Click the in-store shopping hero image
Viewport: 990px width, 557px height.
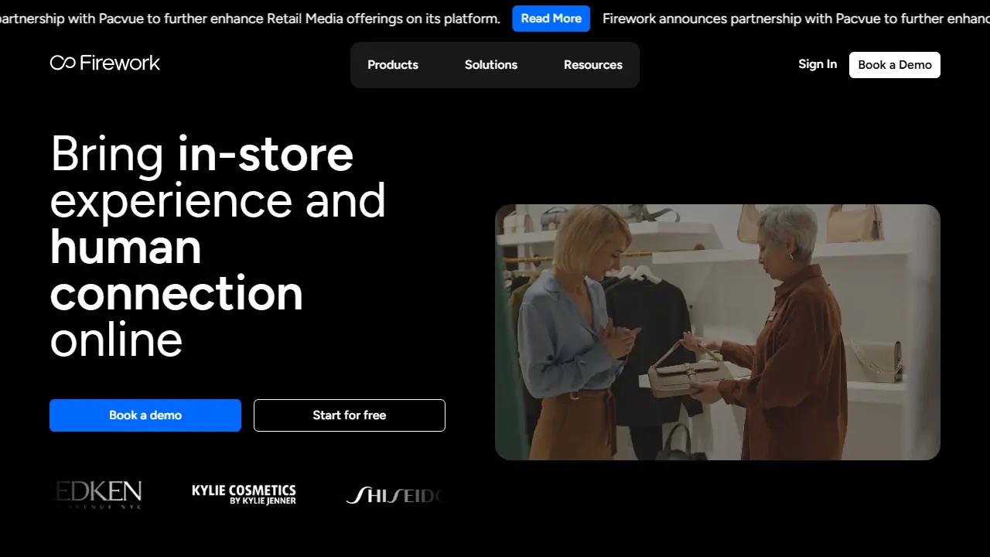[718, 333]
